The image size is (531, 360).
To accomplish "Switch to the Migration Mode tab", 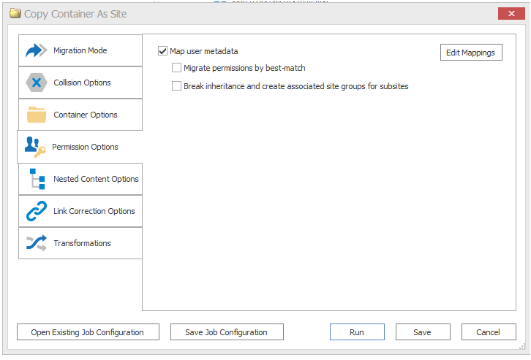I will 80,51.
